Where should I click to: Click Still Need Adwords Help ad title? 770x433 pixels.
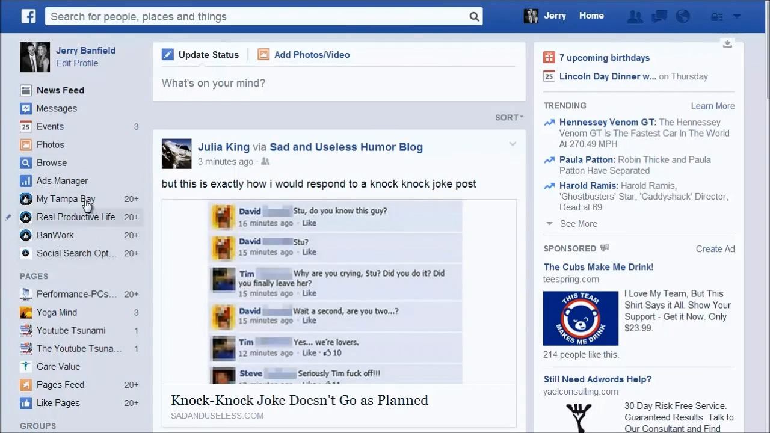pyautogui.click(x=597, y=379)
